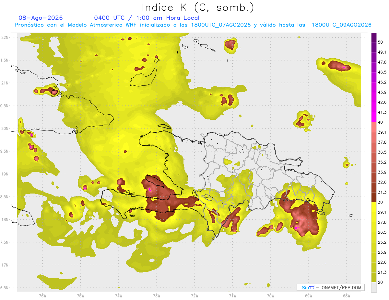This screenshot has width=389, height=300.
Task: Click the '6.5N' latitude tick label
Action: tap(5, 288)
